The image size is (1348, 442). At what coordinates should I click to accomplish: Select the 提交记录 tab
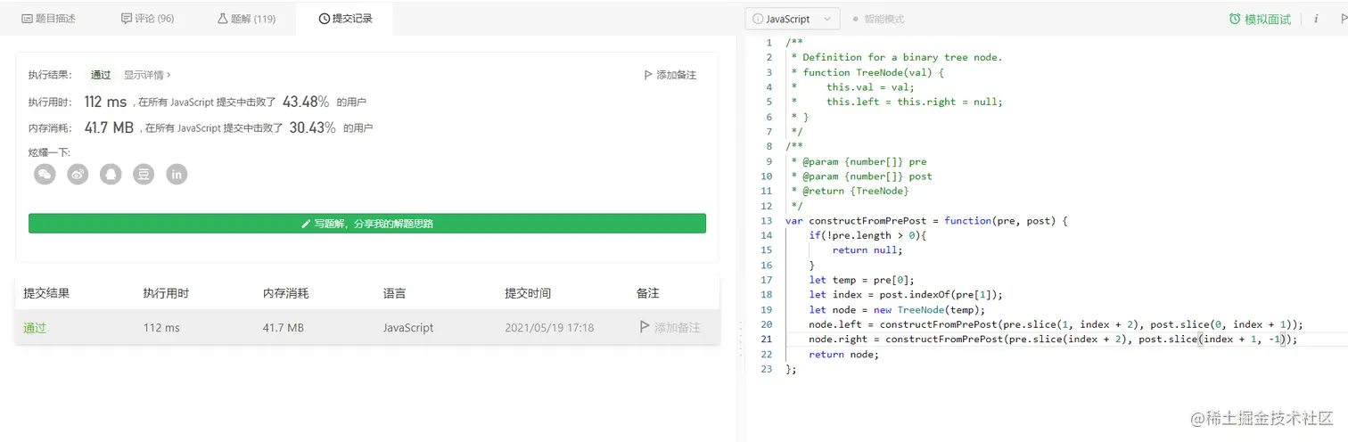coord(345,19)
